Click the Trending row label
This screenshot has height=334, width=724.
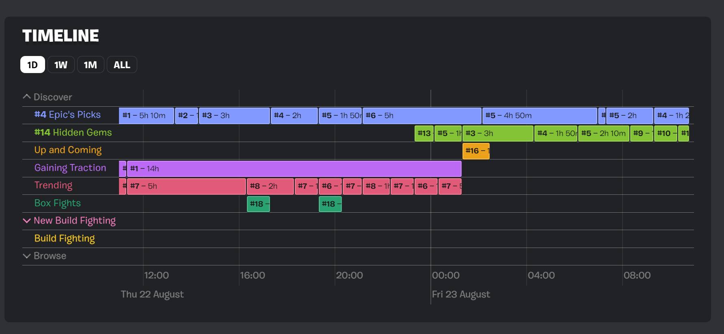53,185
